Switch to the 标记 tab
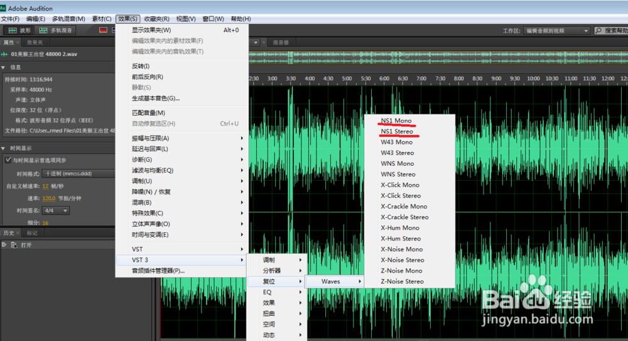Image resolution: width=628 pixels, height=341 pixels. [32, 233]
